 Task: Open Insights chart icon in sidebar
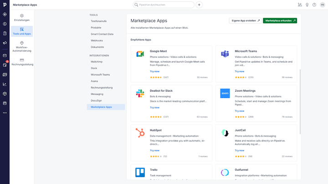click(x=5, y=85)
